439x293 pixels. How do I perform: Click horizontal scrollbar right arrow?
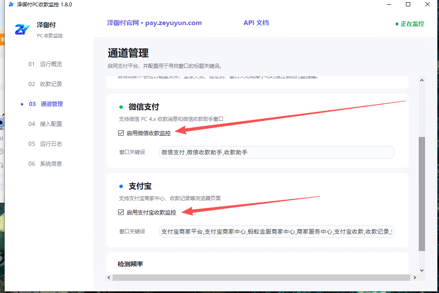click(415, 278)
